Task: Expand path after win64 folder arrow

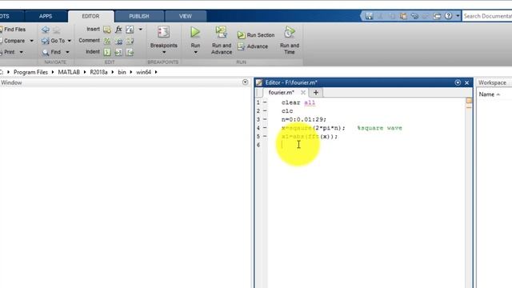Action: (x=156, y=72)
